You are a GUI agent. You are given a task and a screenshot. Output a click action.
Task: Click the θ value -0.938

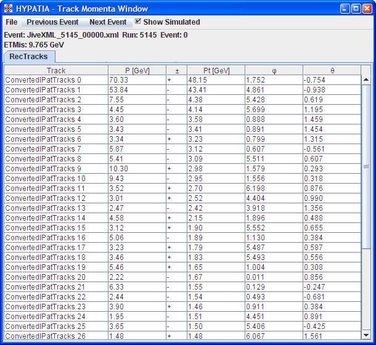point(314,90)
